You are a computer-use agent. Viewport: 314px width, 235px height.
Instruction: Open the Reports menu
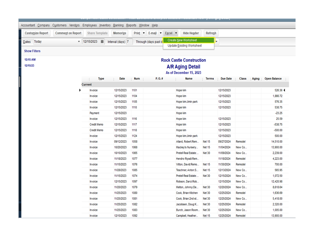click(x=131, y=25)
